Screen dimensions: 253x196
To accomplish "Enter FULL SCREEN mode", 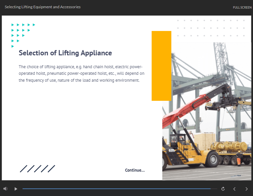I will [242, 8].
